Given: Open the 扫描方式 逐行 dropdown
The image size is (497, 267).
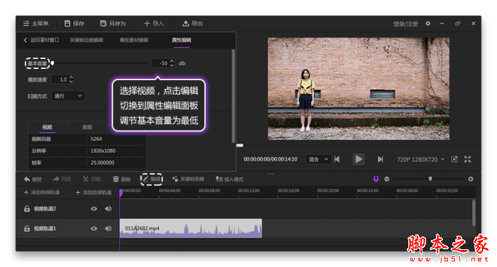Looking at the screenshot, I should (x=68, y=96).
